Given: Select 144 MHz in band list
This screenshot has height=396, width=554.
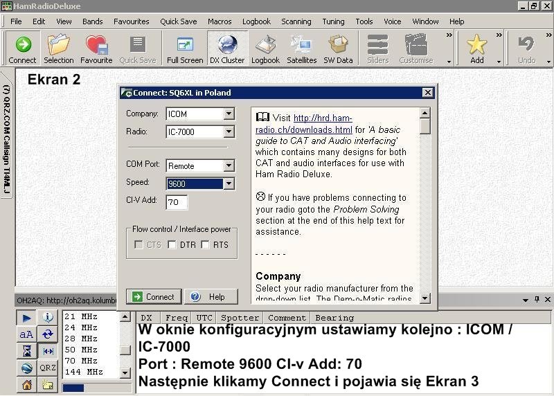Looking at the screenshot, I should click(84, 372).
